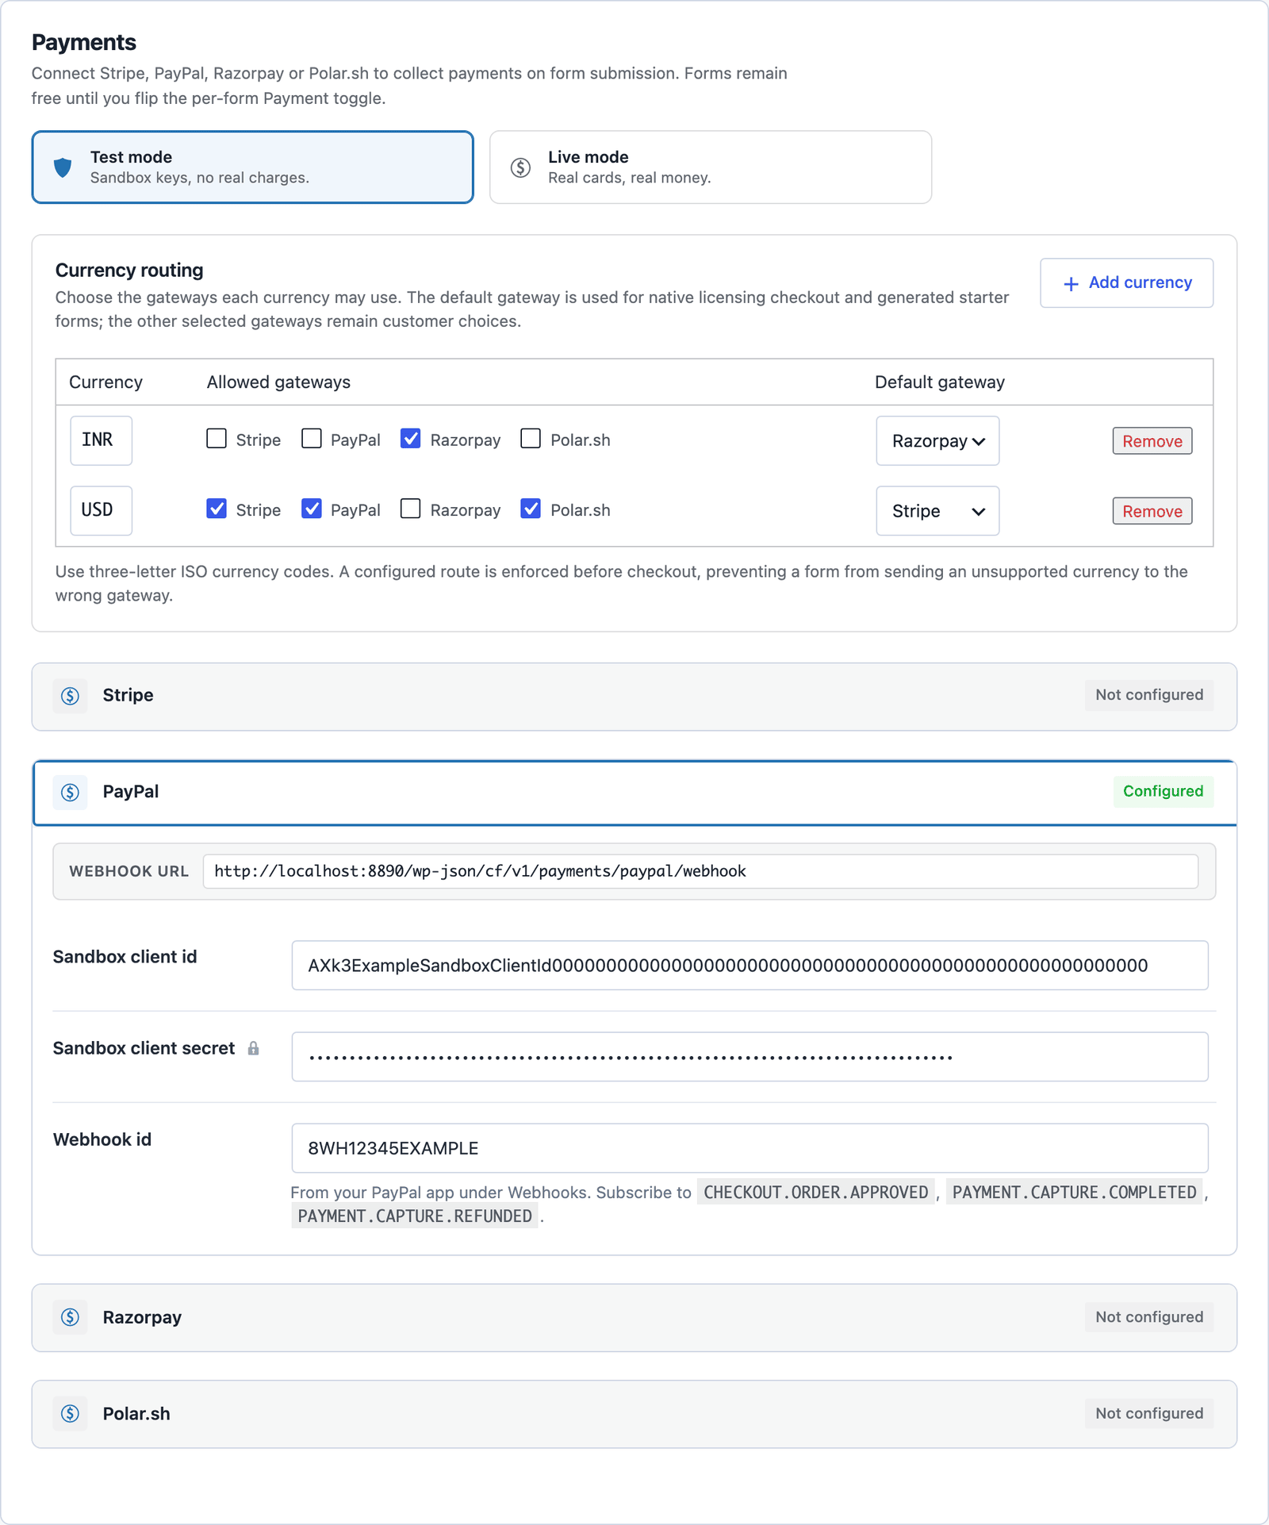Click the Stripe 'Not configured' status badge
Viewport: 1269px width, 1525px height.
point(1149,695)
